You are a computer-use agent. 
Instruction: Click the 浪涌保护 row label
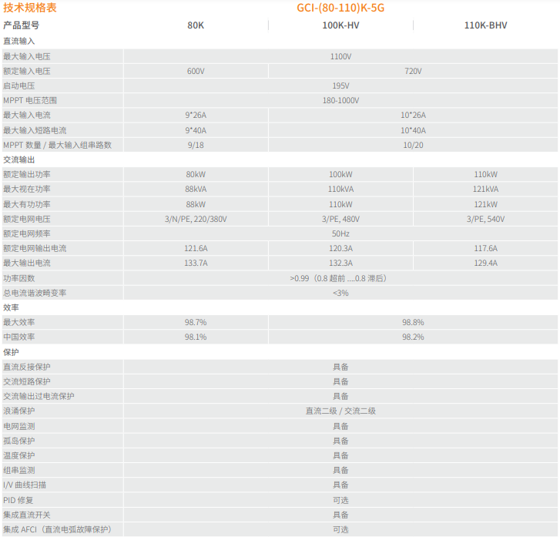pos(19,411)
